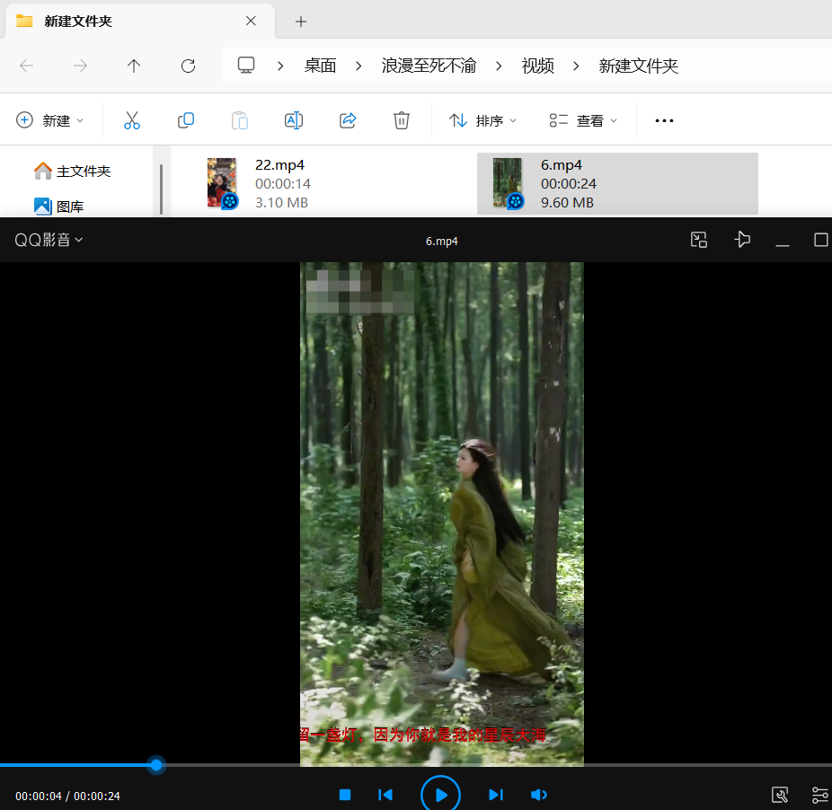
Task: Go to 浪漫至死不渝 folder in breadcrumb
Action: pyautogui.click(x=429, y=66)
